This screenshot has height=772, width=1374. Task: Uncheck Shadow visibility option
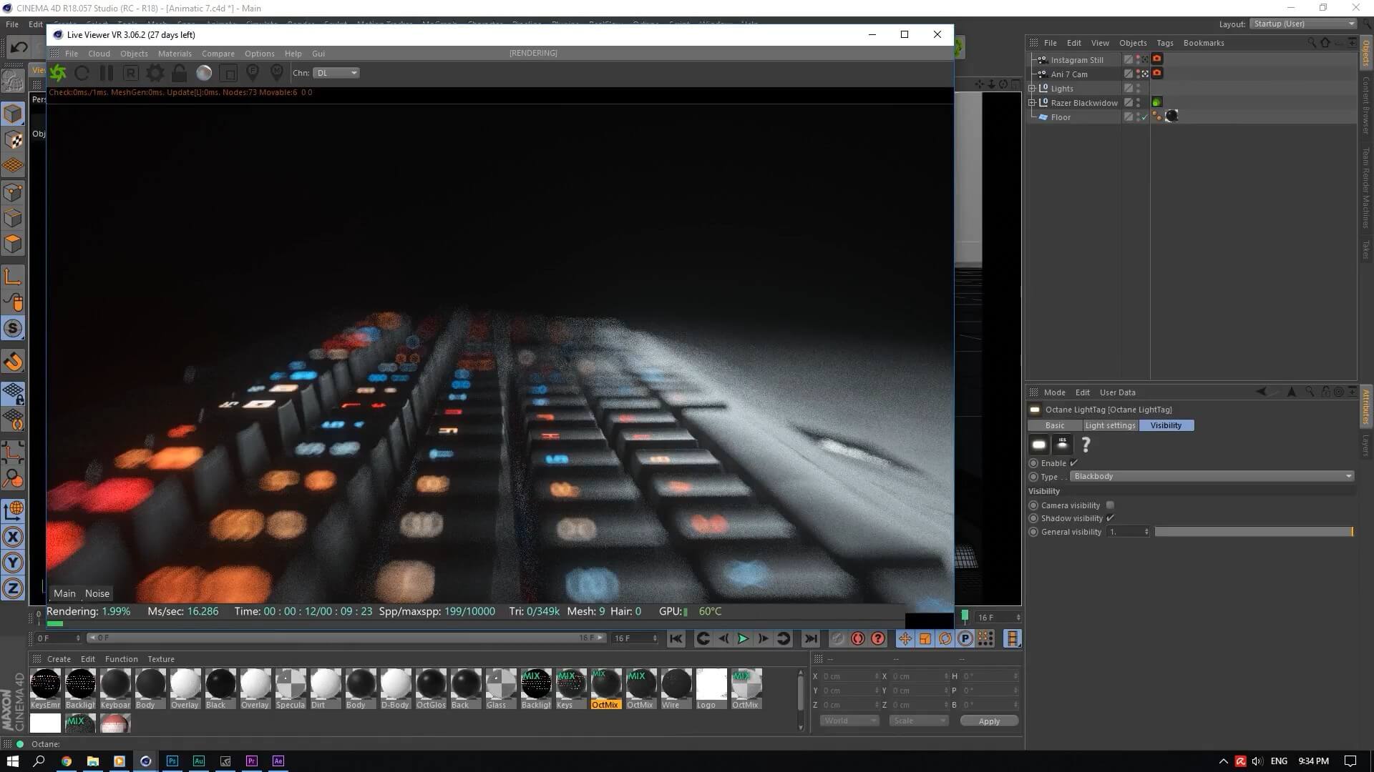(1110, 518)
